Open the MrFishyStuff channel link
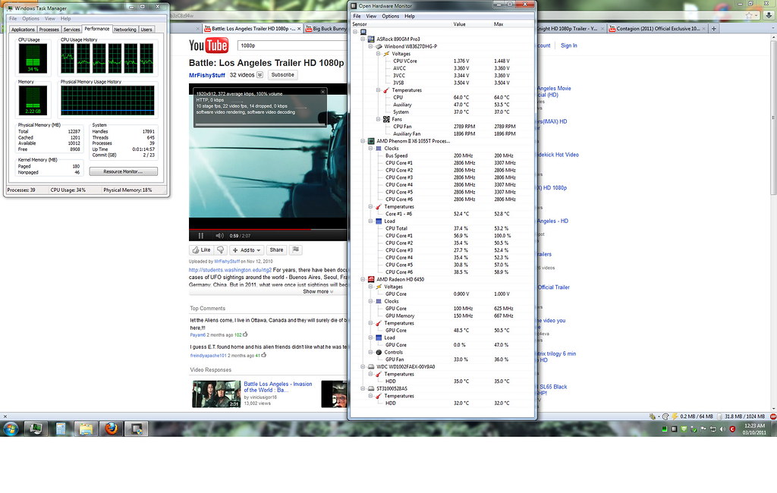This screenshot has height=493, width=777. point(206,75)
